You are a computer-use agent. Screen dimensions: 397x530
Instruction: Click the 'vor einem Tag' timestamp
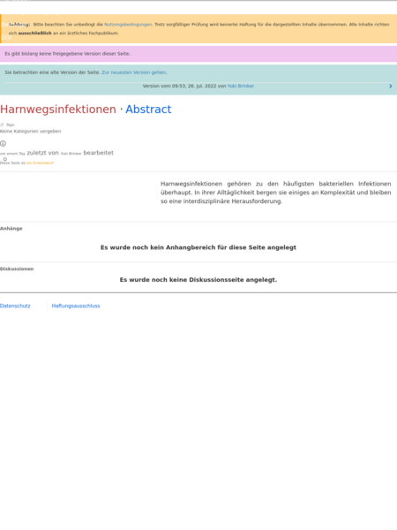pos(12,154)
